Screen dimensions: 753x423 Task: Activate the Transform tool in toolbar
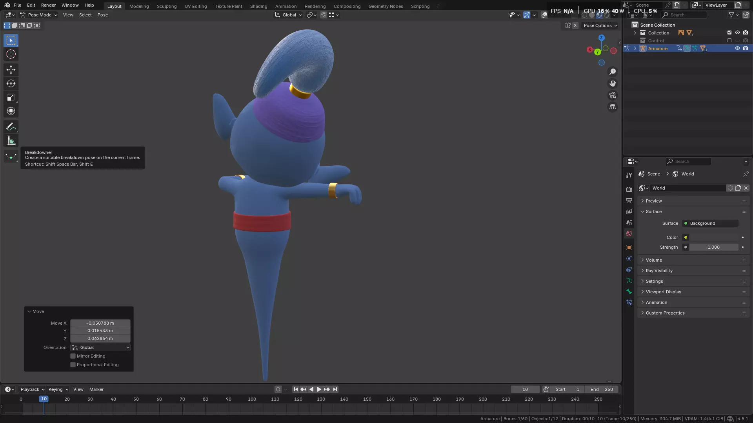[11, 111]
